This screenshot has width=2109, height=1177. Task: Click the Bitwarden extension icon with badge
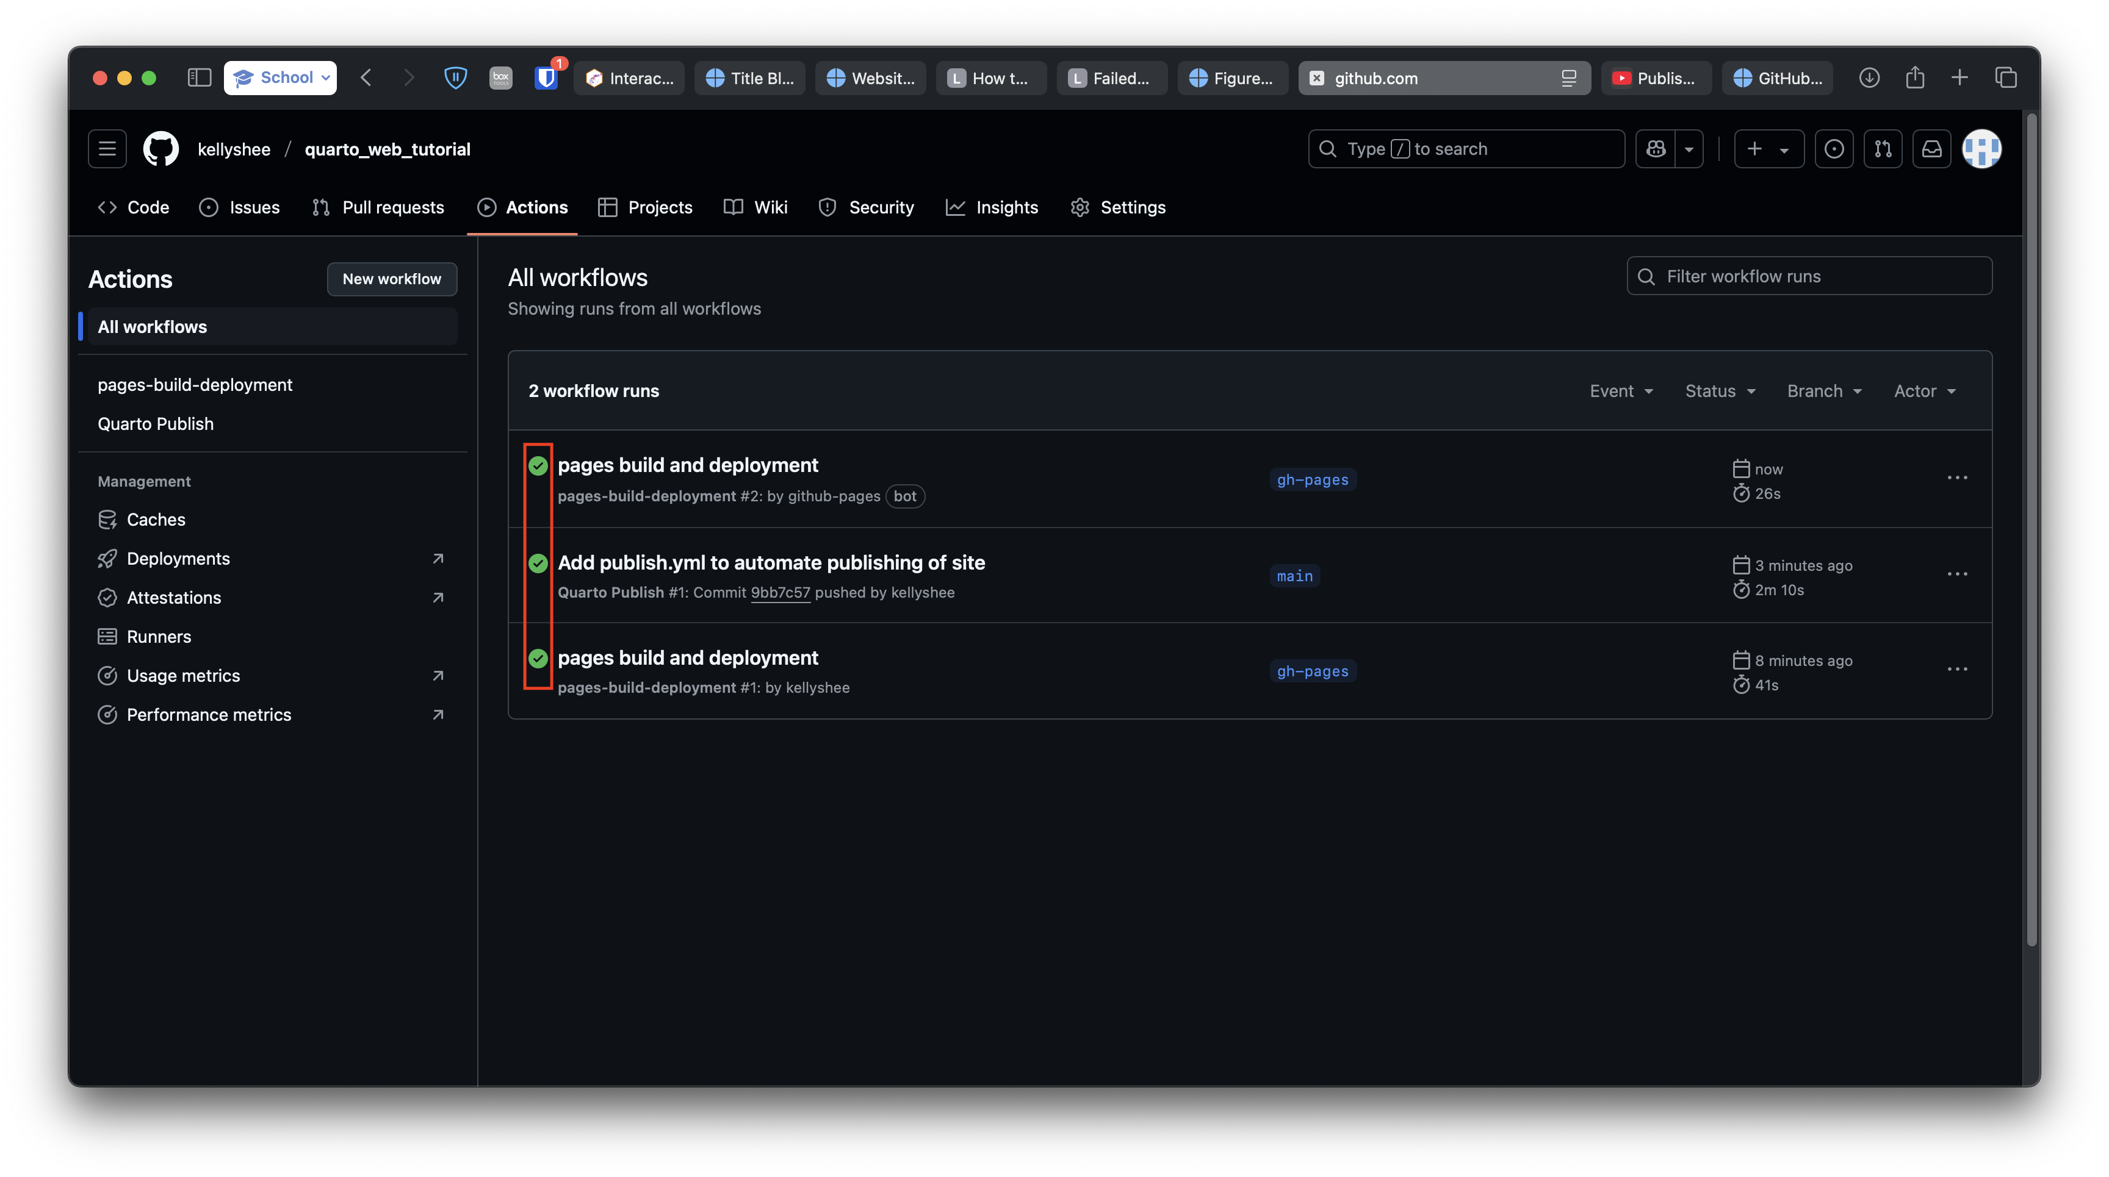pos(546,77)
